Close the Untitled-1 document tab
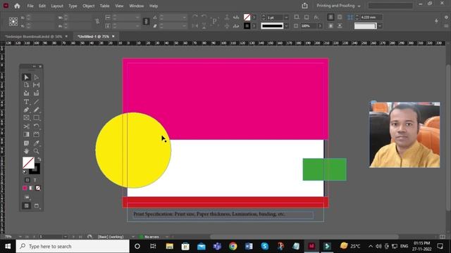Screen dimensions: 451x253 pos(113,37)
